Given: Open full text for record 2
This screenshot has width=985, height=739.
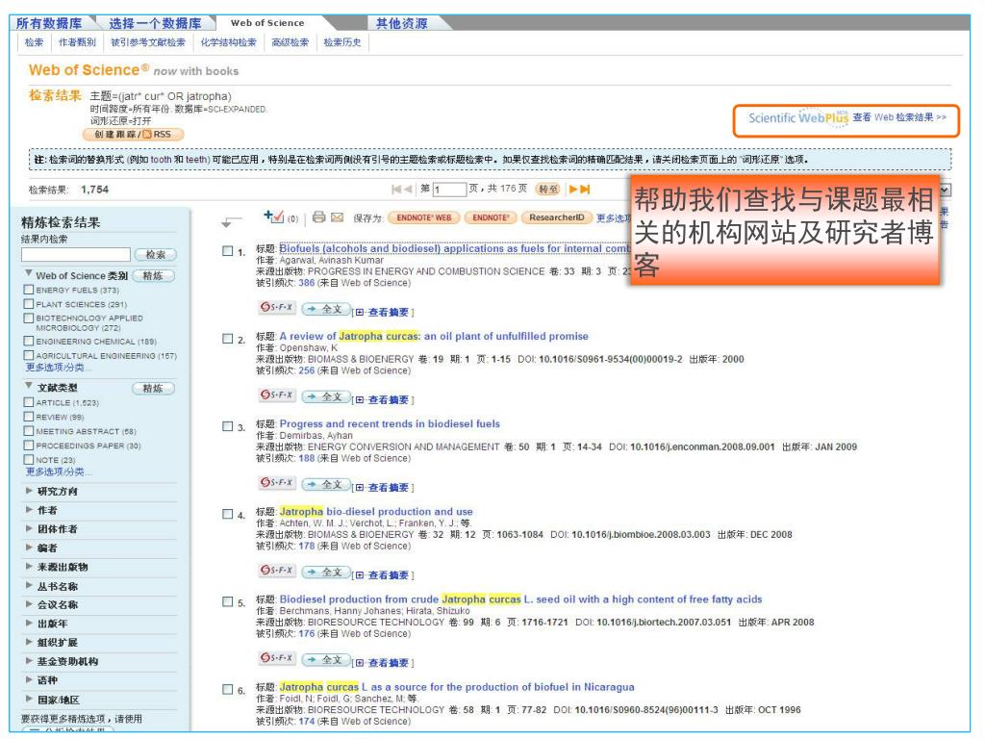Looking at the screenshot, I should pos(325,396).
